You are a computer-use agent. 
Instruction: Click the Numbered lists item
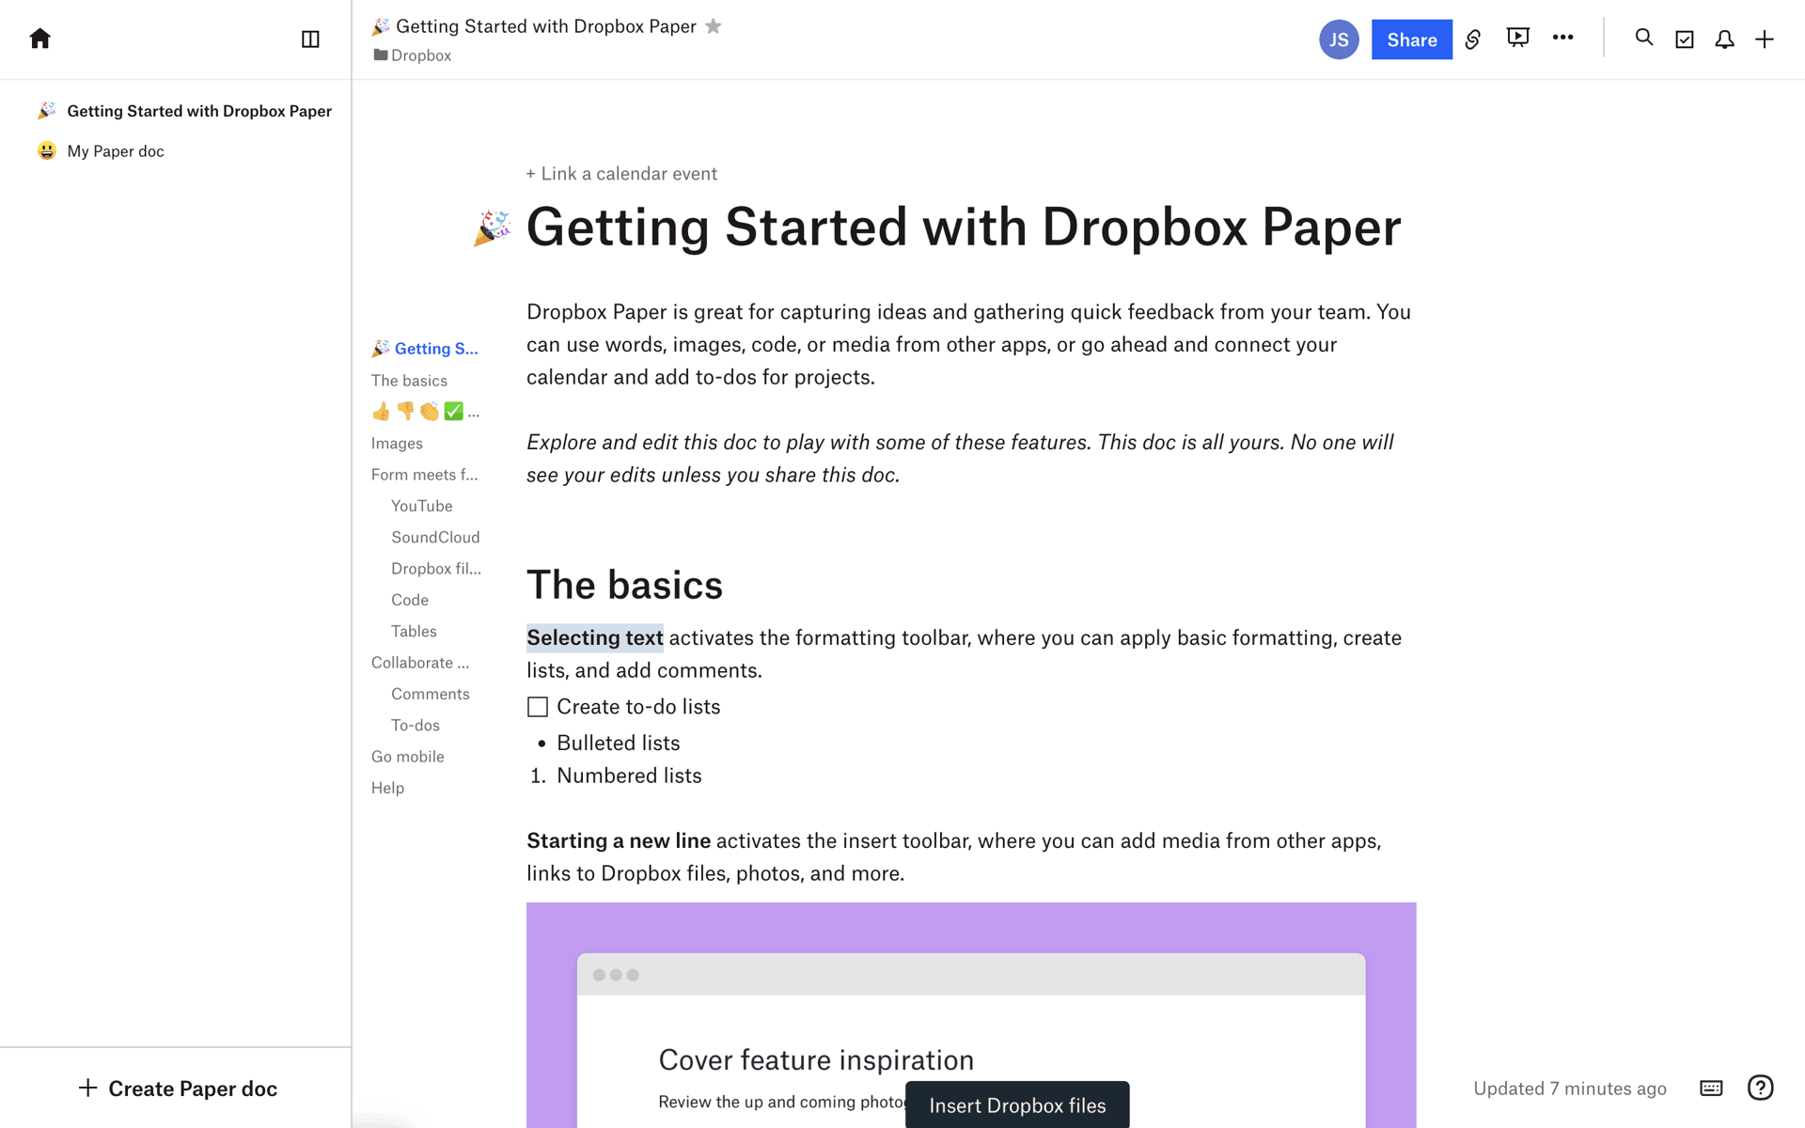[629, 776]
